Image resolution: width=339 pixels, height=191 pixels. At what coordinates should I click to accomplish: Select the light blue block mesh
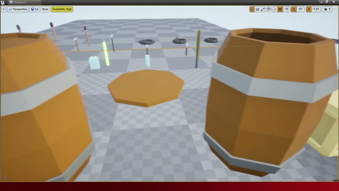94,63
